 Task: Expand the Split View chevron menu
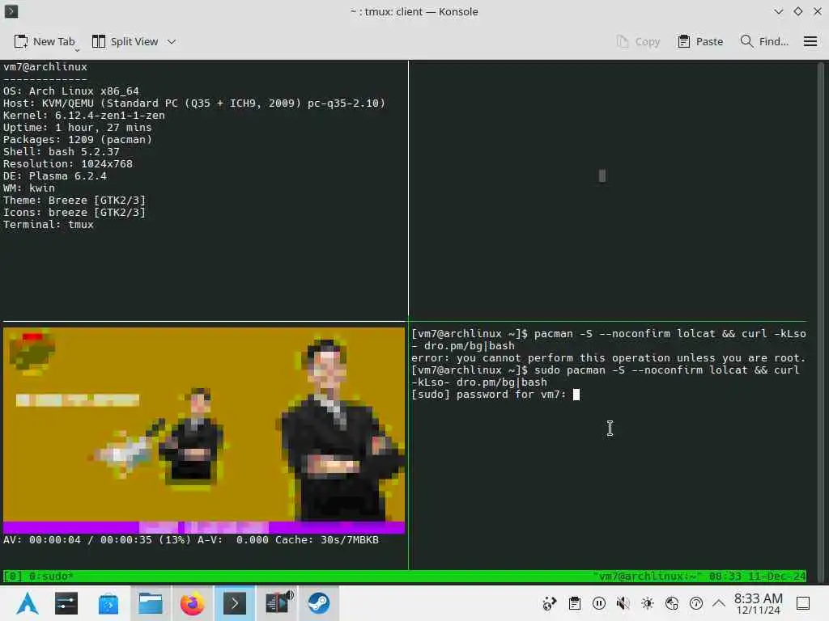click(x=172, y=41)
